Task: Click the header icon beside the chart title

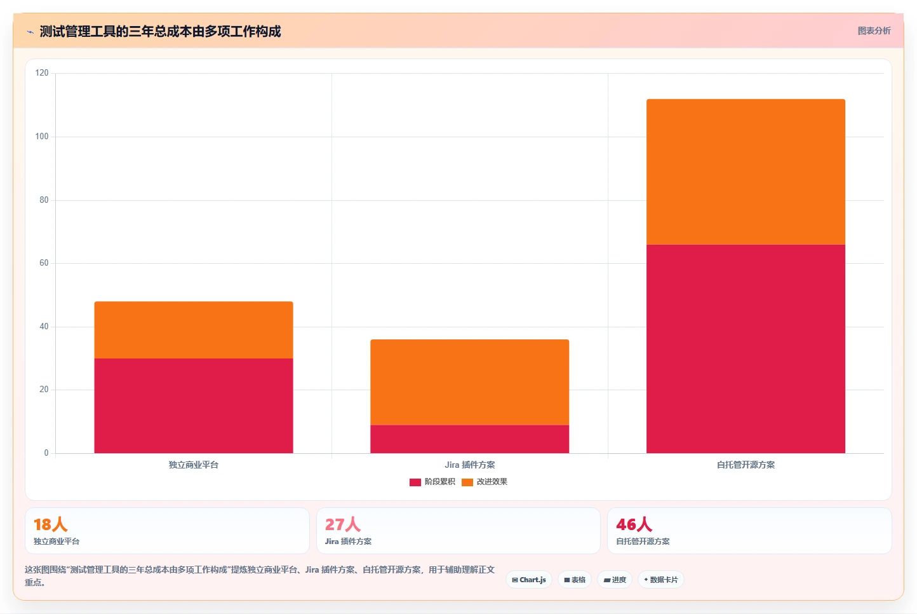Action: (30, 32)
